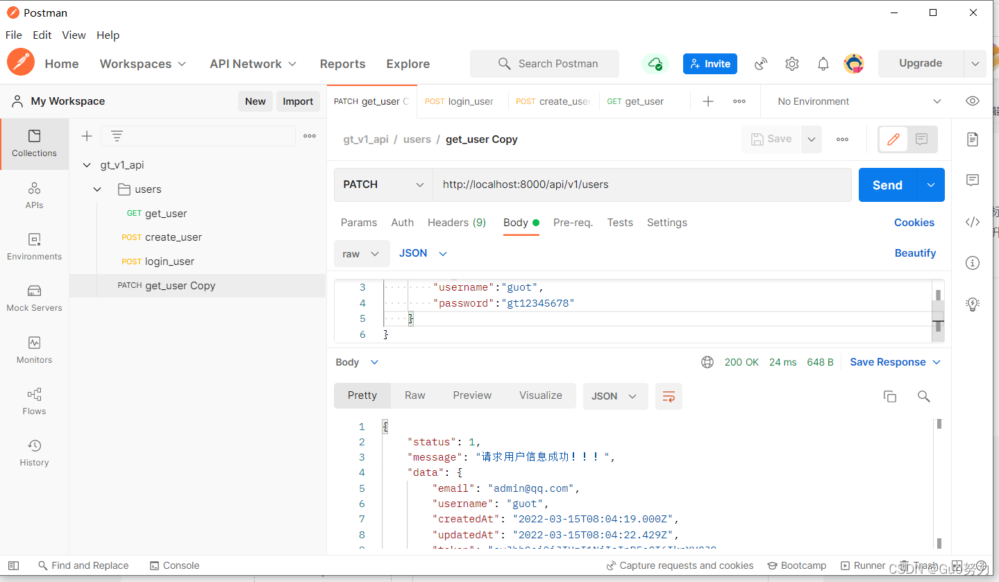
Task: Switch to Raw response view
Action: pyautogui.click(x=415, y=395)
